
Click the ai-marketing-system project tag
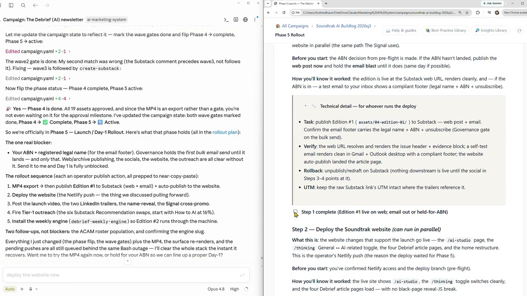[x=106, y=20]
